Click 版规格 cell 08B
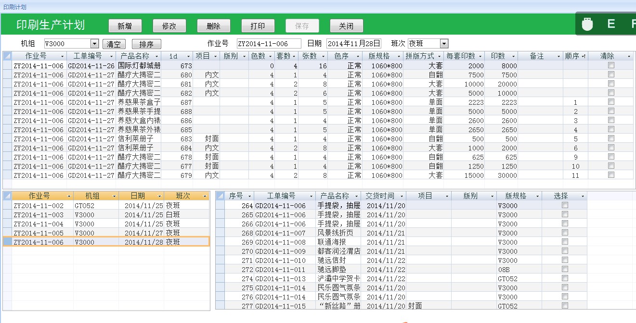The image size is (636, 323). 519,269
